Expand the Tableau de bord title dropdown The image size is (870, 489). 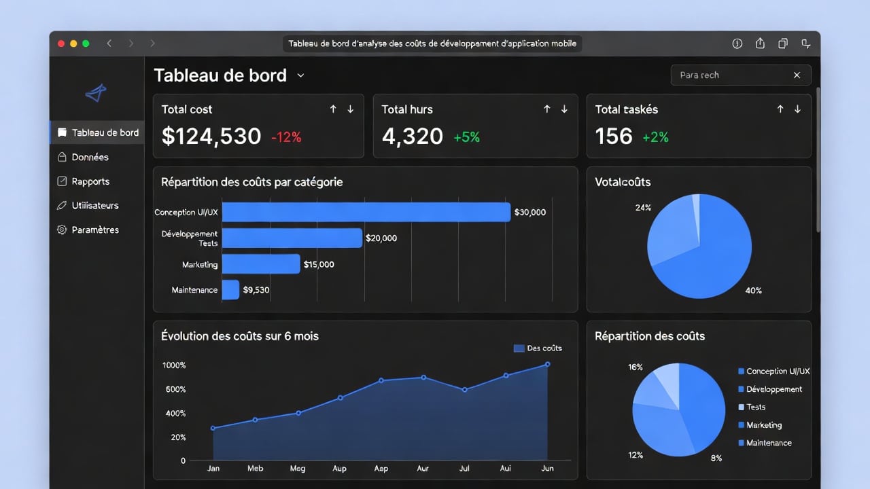(x=300, y=75)
